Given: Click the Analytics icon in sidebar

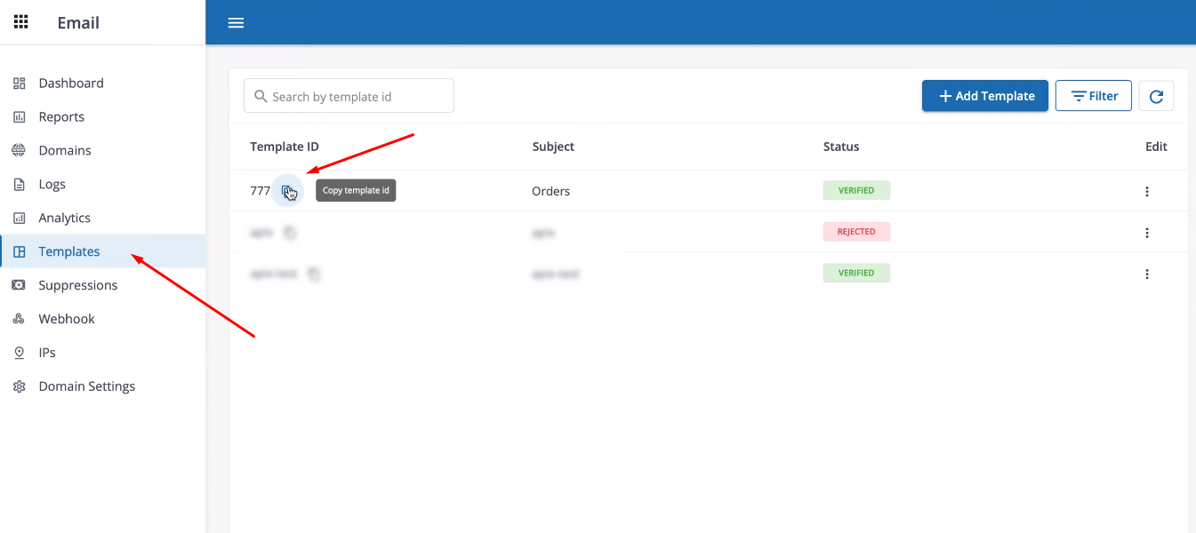Looking at the screenshot, I should coord(20,219).
